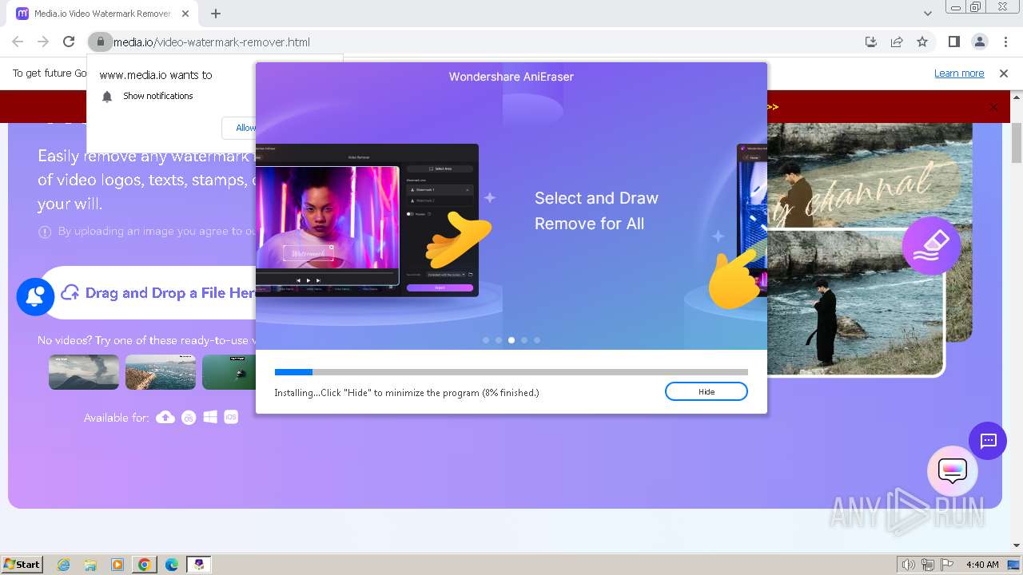The width and height of the screenshot is (1023, 575).
Task: Click the Action Center flag icon
Action: coord(947,565)
